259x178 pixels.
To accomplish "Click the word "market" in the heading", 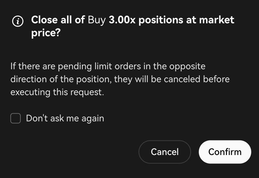I will (217, 20).
